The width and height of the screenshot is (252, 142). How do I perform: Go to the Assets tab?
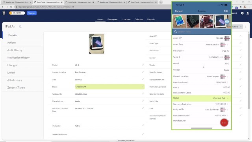click(100, 19)
